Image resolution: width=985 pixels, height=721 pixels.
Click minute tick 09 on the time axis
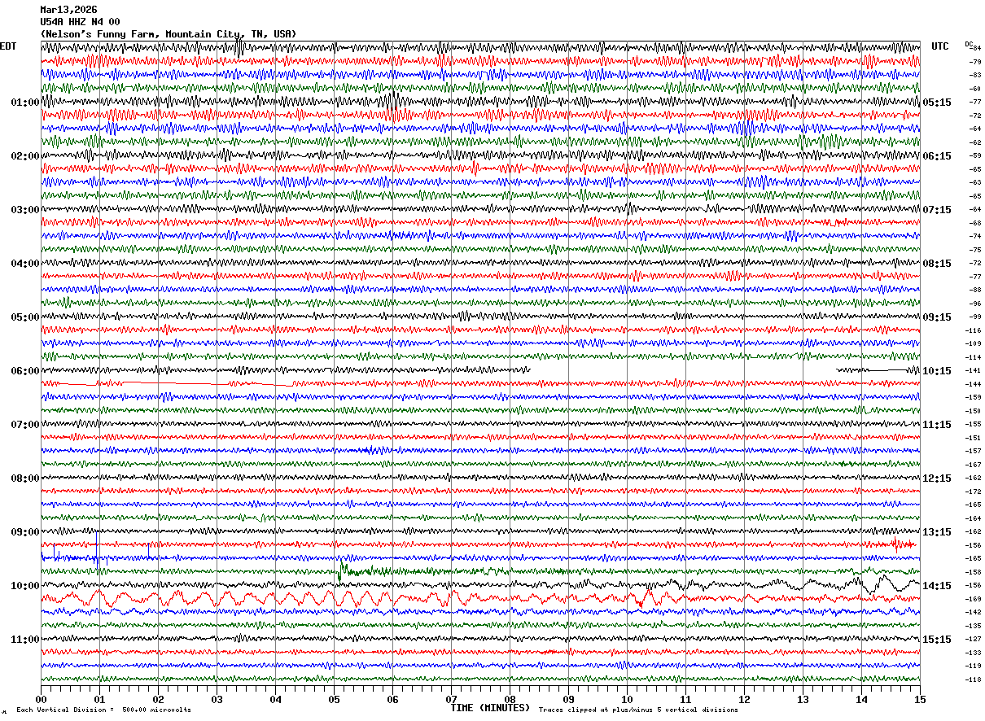click(x=568, y=699)
